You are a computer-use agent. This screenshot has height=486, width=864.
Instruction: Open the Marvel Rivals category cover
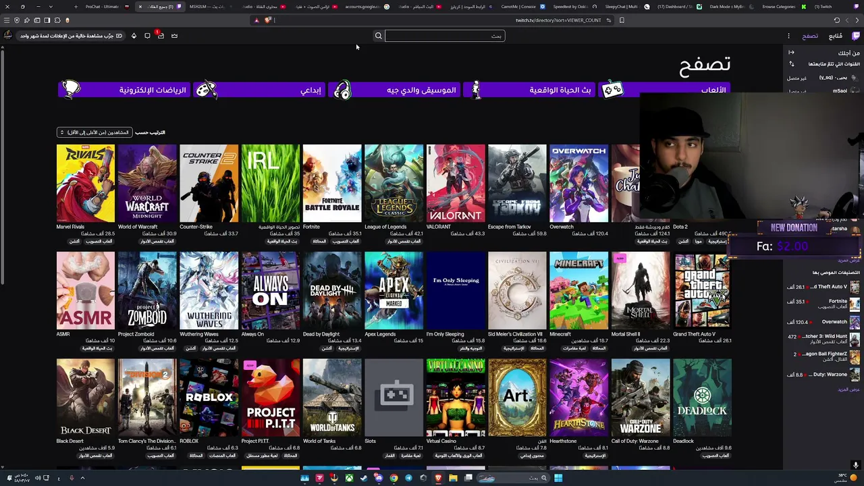click(x=86, y=184)
